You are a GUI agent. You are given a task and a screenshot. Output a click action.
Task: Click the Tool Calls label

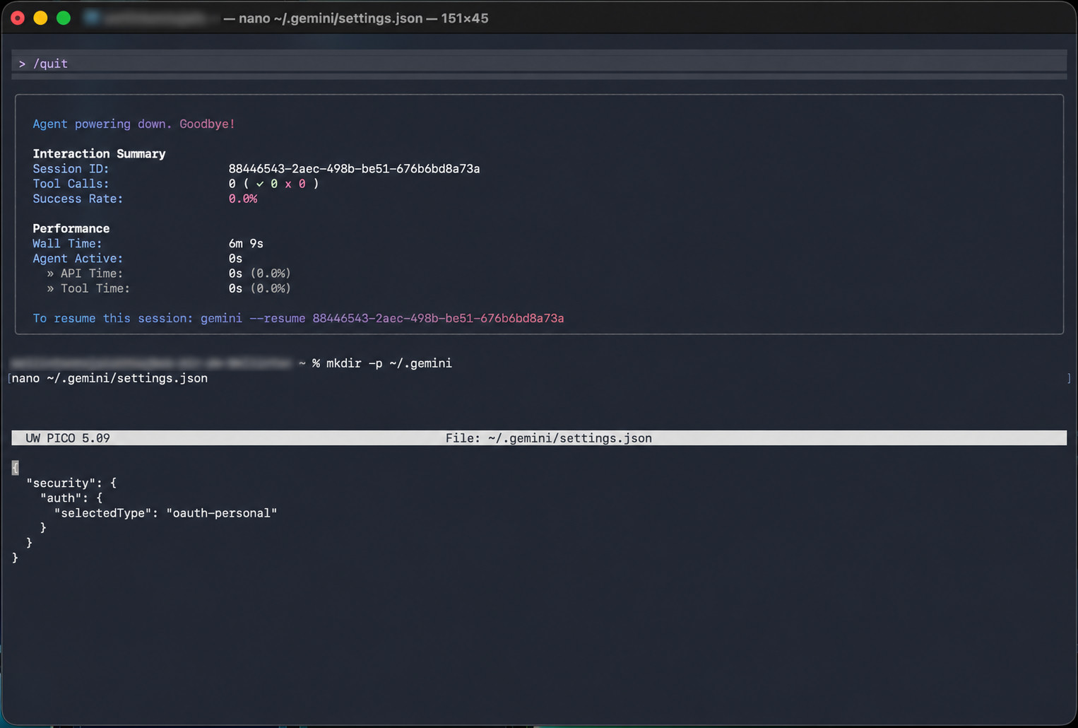tap(71, 184)
